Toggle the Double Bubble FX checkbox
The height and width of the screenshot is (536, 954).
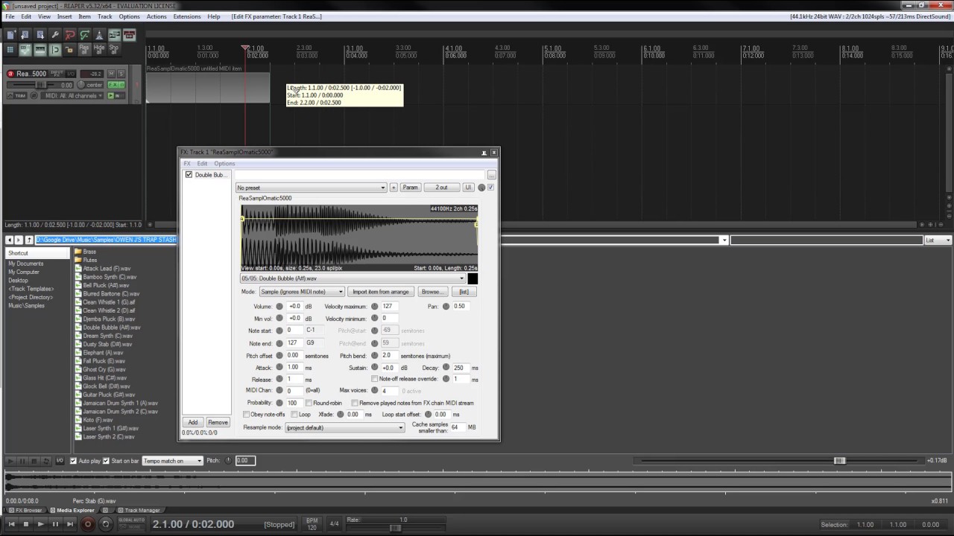click(189, 175)
